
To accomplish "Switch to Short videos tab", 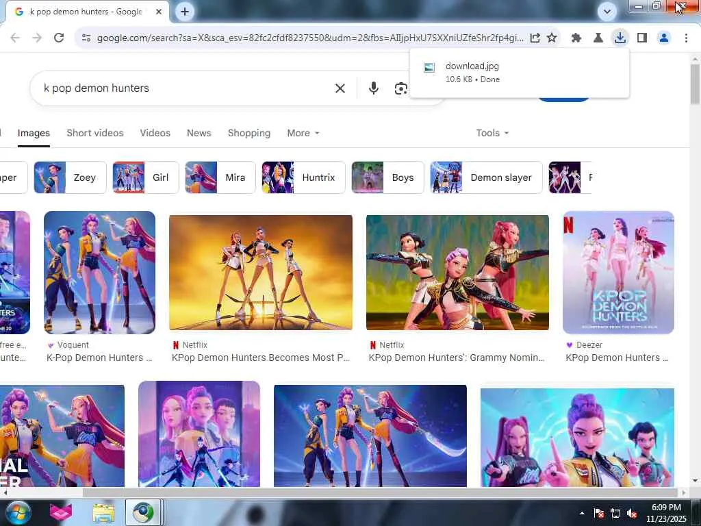I will tap(94, 133).
